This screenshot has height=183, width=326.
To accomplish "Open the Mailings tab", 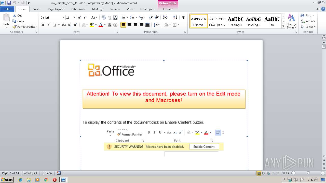I will [98, 9].
